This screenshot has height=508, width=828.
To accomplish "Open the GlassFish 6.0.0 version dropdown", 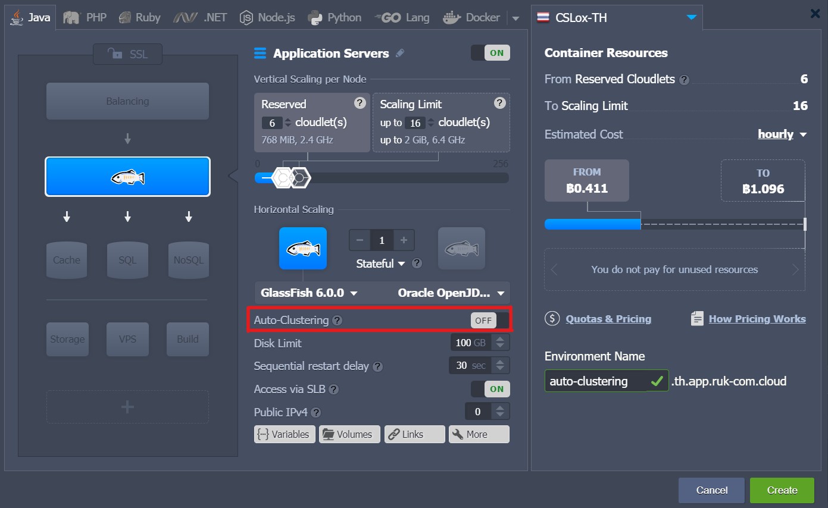I will click(309, 293).
